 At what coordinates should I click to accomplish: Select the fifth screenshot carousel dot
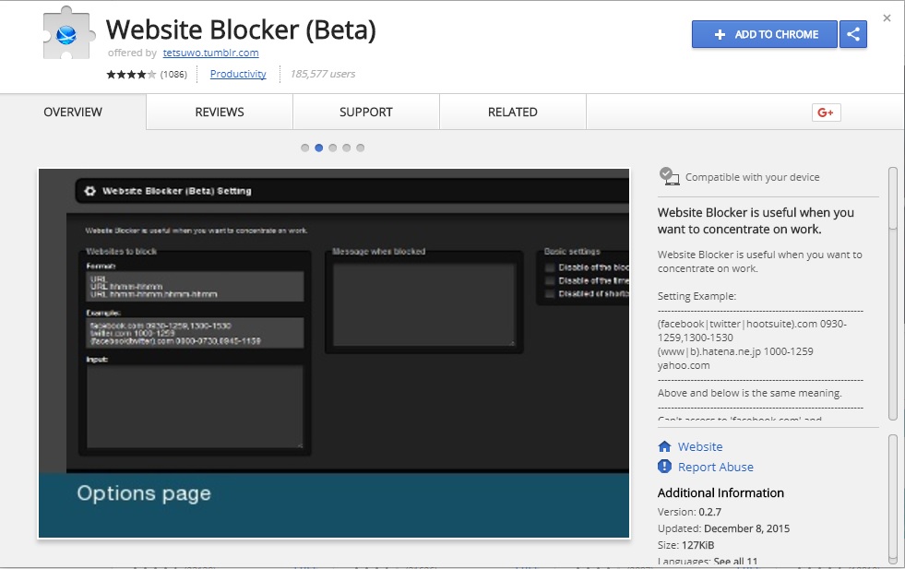pyautogui.click(x=360, y=148)
